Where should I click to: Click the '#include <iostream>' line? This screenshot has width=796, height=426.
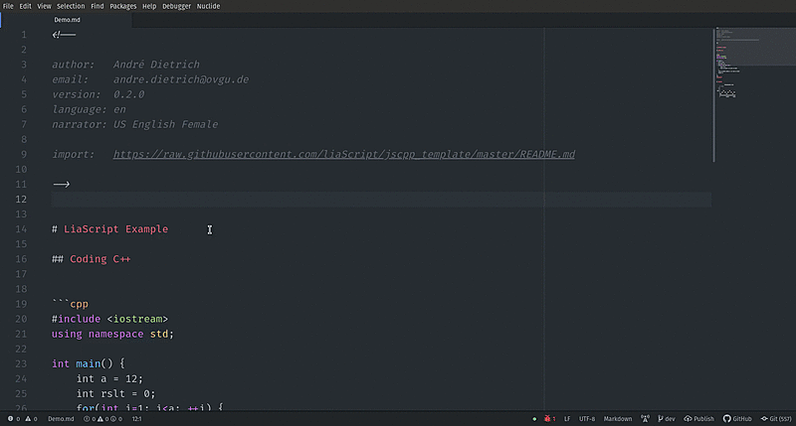click(109, 319)
